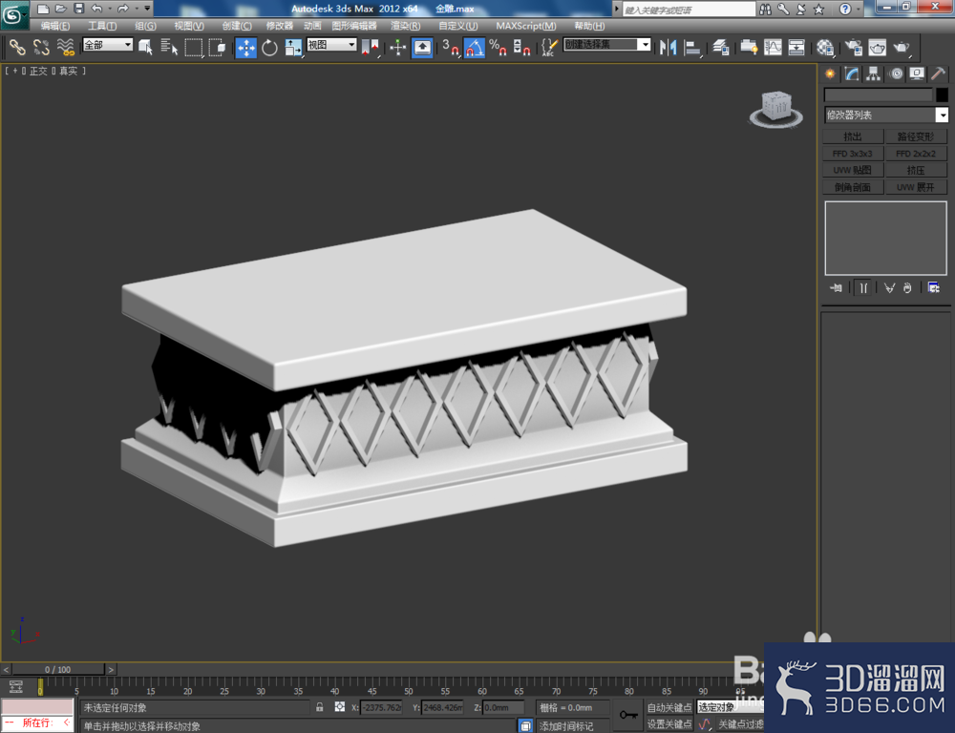Screen dimensions: 955x733
Task: Click the Select and Link tool
Action: [17, 47]
